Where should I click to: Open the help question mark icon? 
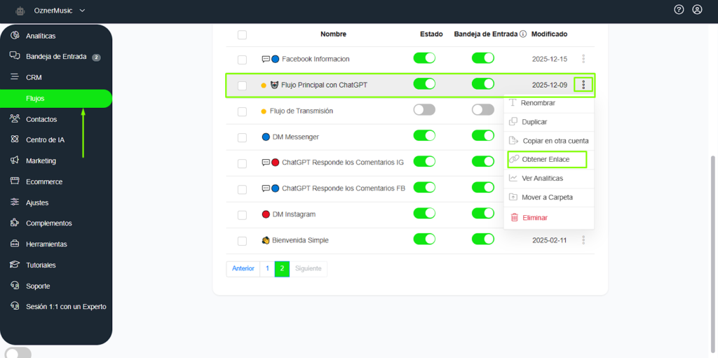click(x=679, y=10)
